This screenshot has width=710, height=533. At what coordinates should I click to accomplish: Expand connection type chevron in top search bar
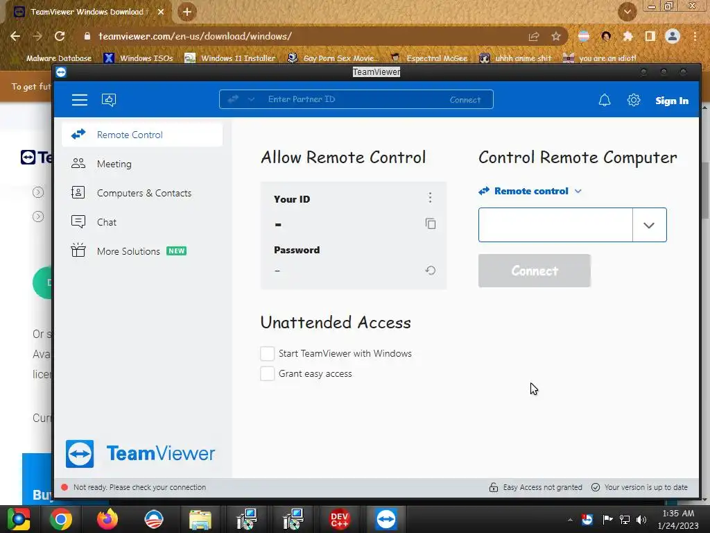[251, 99]
